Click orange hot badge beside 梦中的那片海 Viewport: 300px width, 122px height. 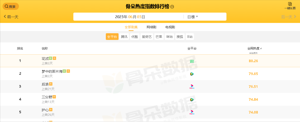pos(68,71)
